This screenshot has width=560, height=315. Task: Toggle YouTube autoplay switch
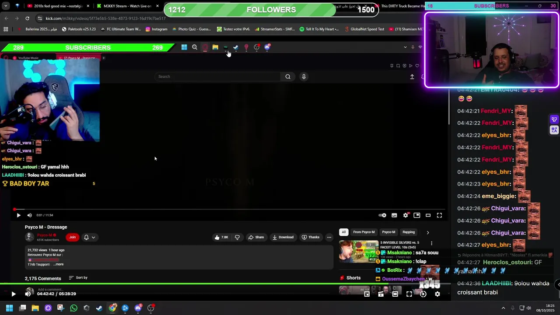tap(382, 215)
